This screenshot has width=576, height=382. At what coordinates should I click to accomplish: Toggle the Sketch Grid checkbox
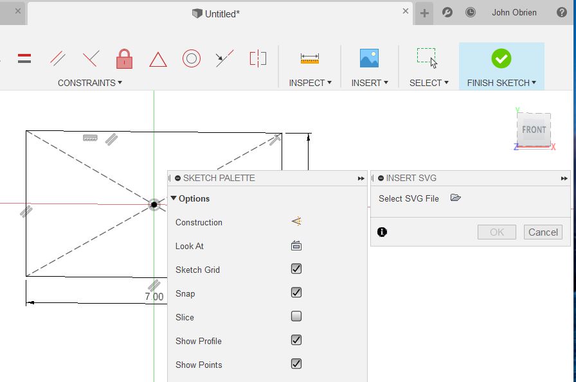pos(296,268)
